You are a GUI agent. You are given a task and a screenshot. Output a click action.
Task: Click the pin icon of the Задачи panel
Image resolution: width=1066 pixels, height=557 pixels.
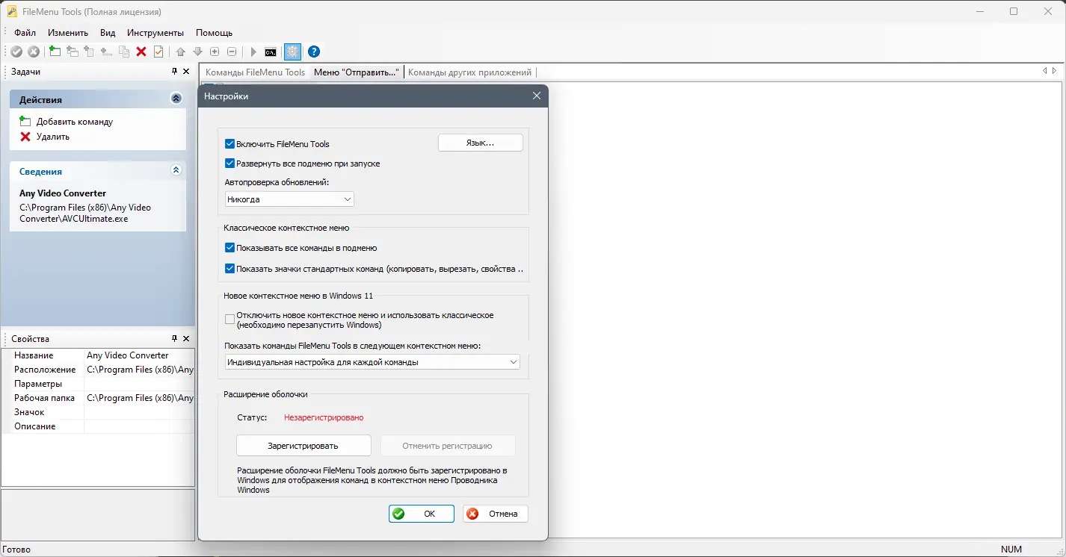pos(175,72)
